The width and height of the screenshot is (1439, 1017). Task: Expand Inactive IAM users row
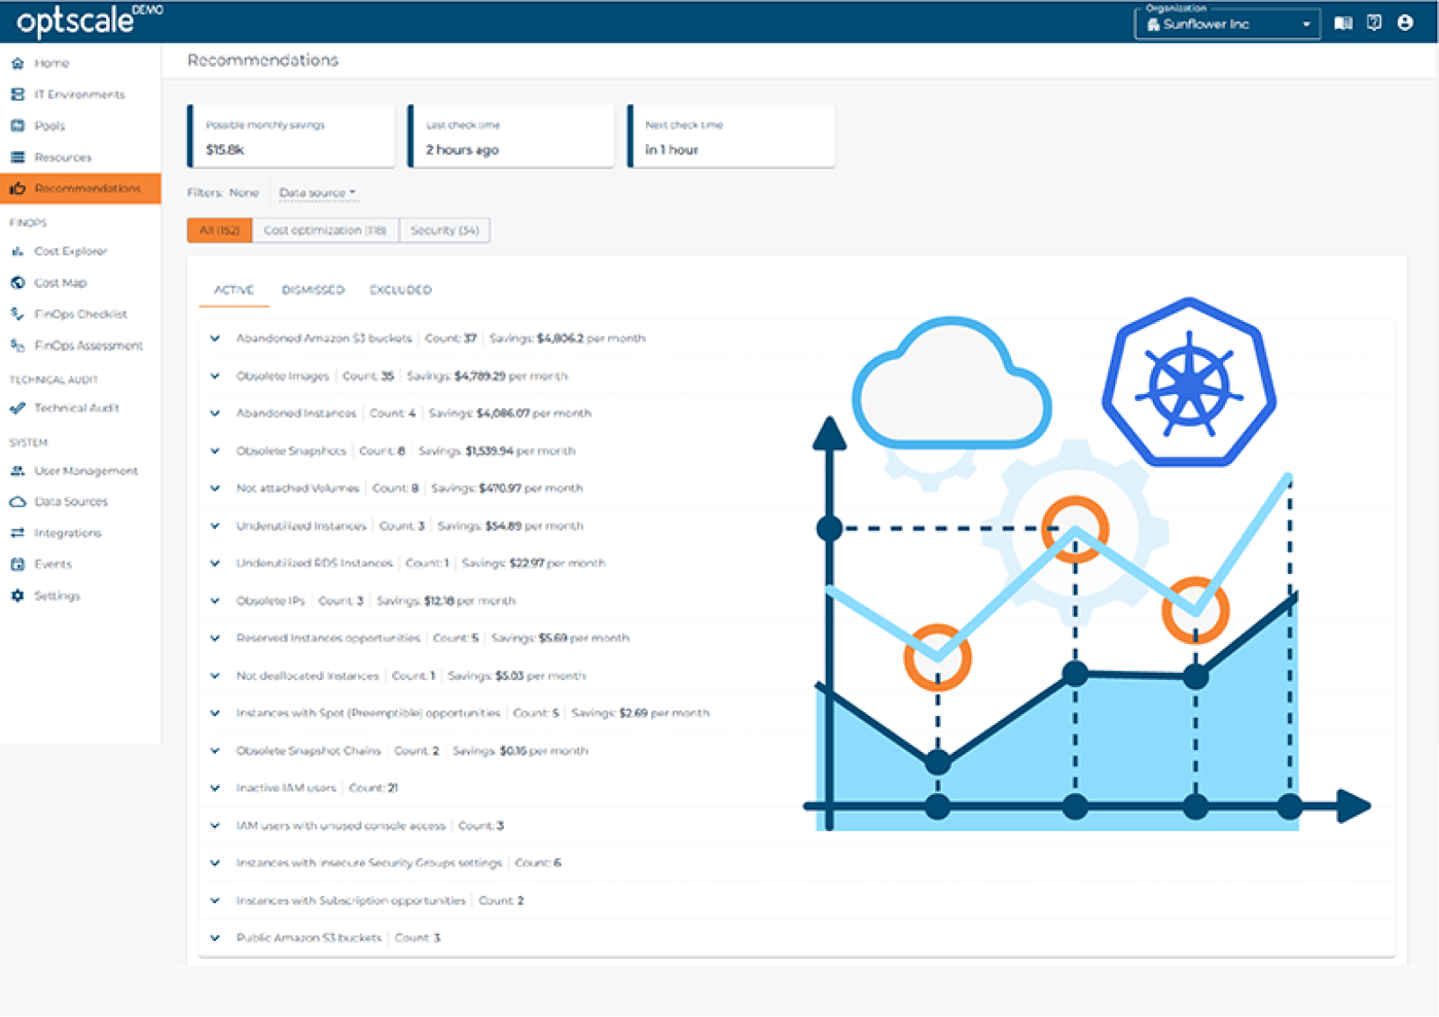pyautogui.click(x=215, y=788)
